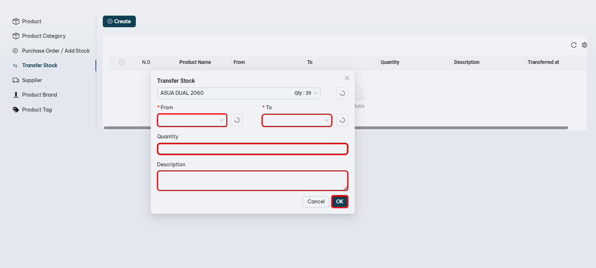Click reload icon next to To dropdown

342,120
